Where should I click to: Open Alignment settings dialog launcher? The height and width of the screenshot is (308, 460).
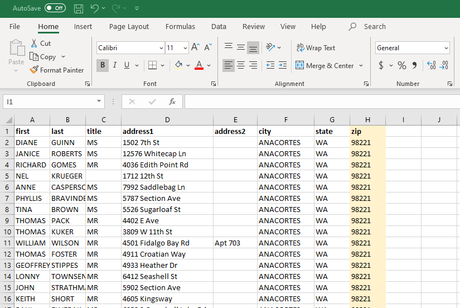pyautogui.click(x=366, y=84)
